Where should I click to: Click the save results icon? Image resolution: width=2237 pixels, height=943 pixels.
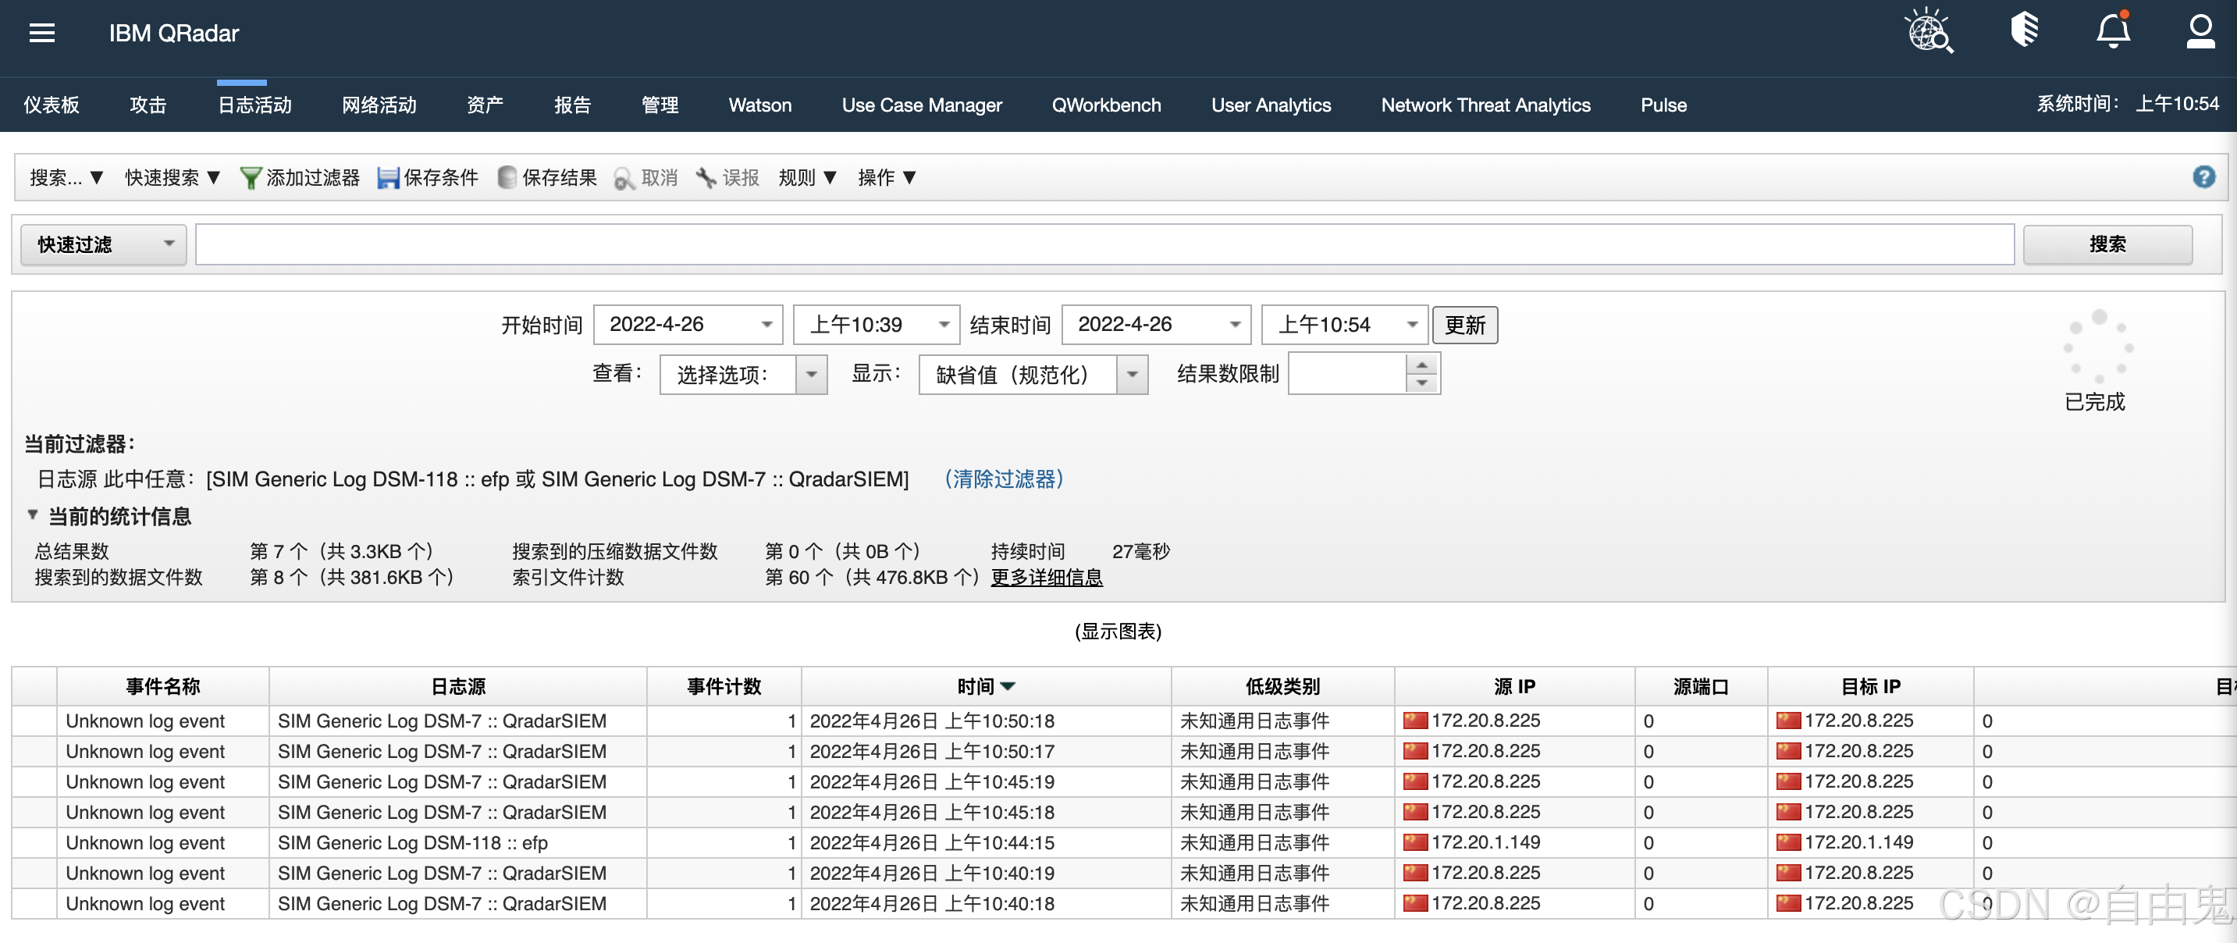[x=507, y=178]
